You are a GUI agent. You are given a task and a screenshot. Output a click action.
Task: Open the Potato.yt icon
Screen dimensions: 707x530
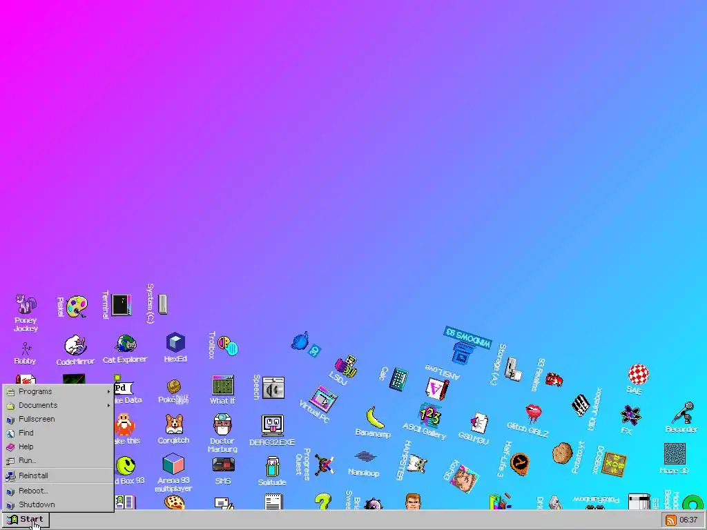(562, 453)
